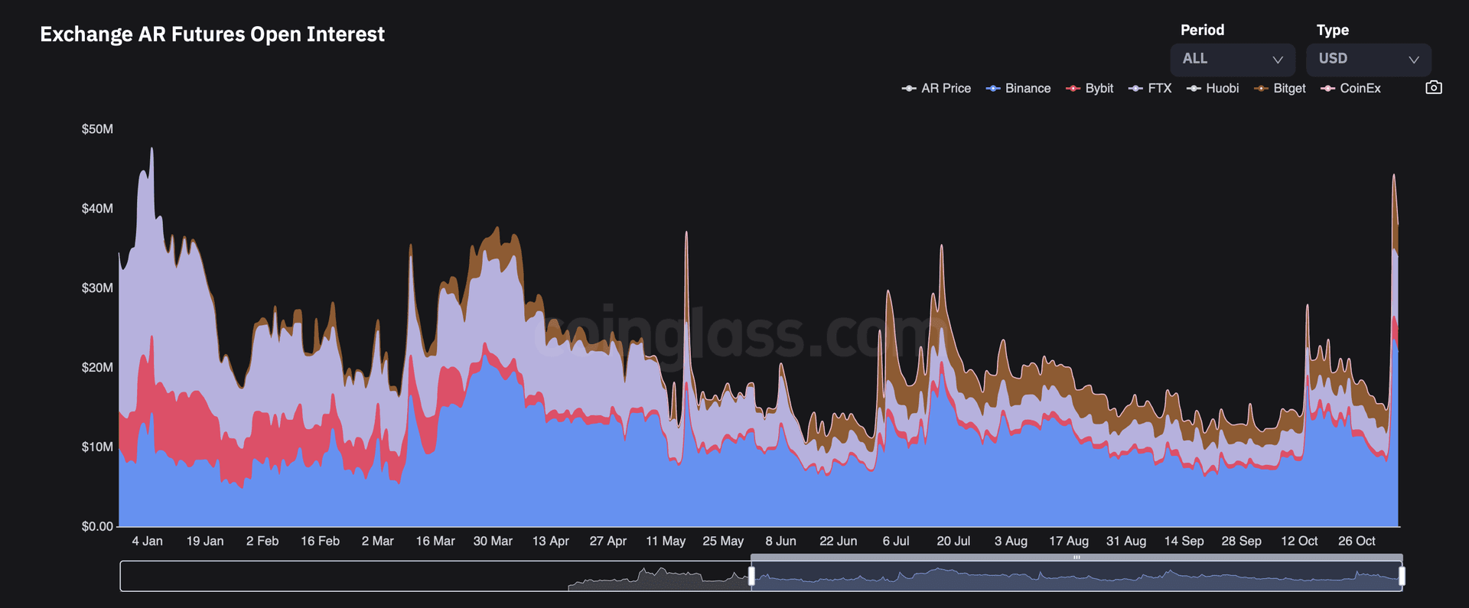Screen dimensions: 1469x608
Task: Toggle AR Price series in legend
Action: tap(936, 89)
